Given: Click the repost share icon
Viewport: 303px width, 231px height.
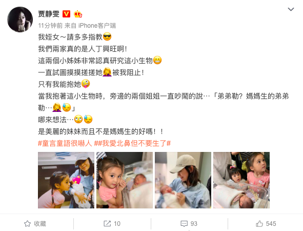Looking at the screenshot, I should click(107, 224).
